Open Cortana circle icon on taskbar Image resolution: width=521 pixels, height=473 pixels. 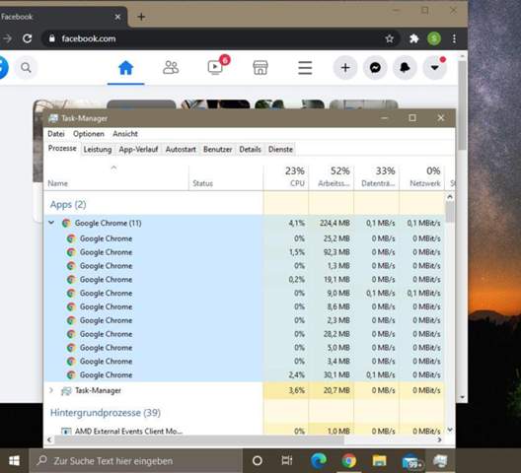[258, 461]
